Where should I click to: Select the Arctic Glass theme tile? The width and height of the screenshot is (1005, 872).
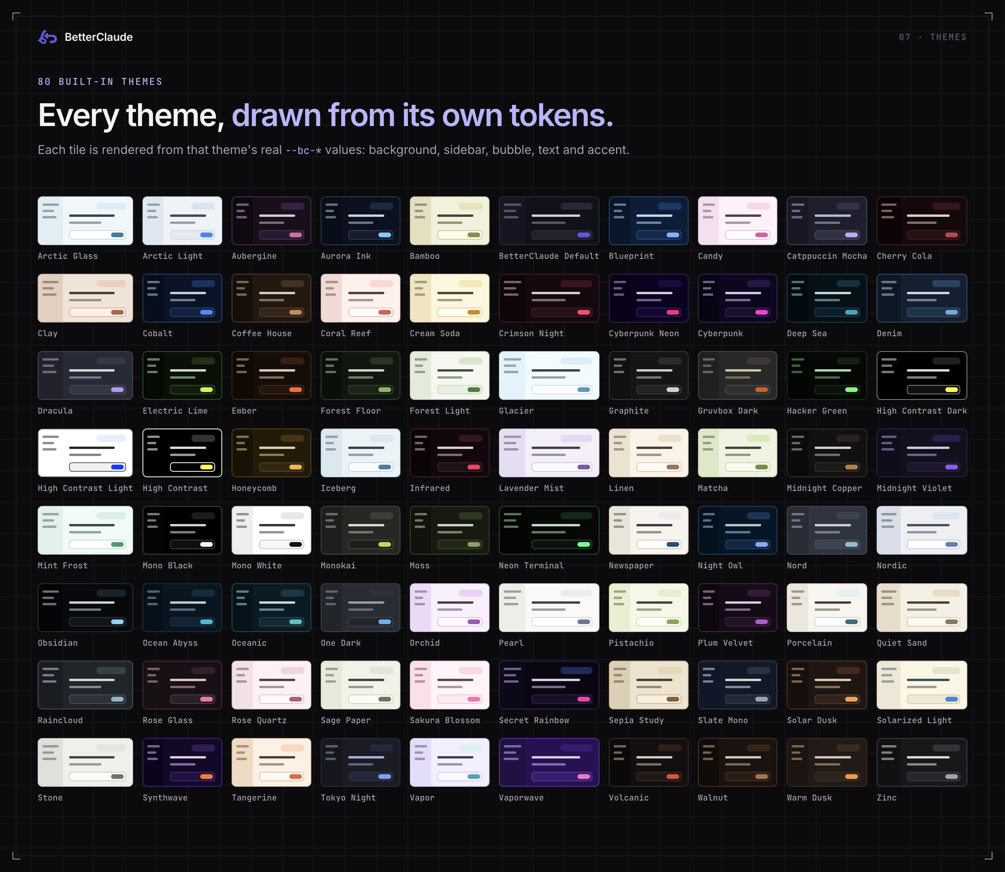[85, 220]
